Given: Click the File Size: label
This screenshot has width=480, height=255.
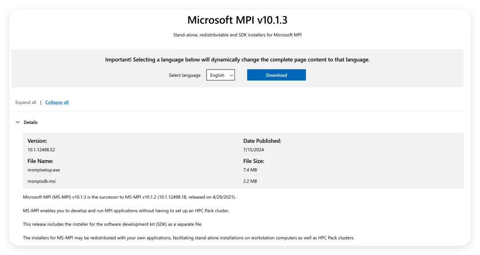Looking at the screenshot, I should (x=253, y=161).
